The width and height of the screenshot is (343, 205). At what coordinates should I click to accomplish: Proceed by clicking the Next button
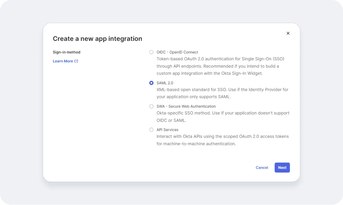(x=282, y=168)
